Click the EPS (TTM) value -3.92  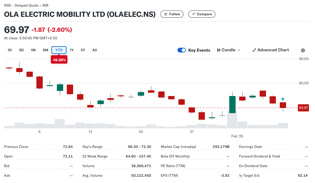tap(225, 175)
